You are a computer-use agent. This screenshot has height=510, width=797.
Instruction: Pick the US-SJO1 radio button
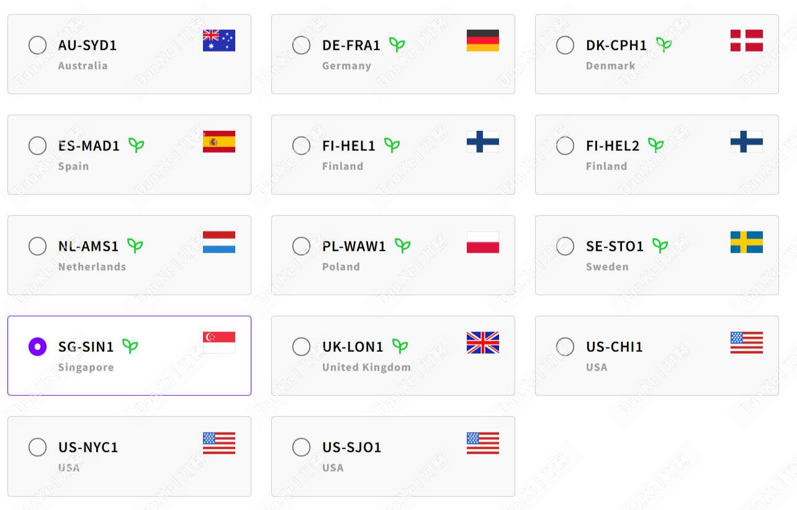(301, 447)
